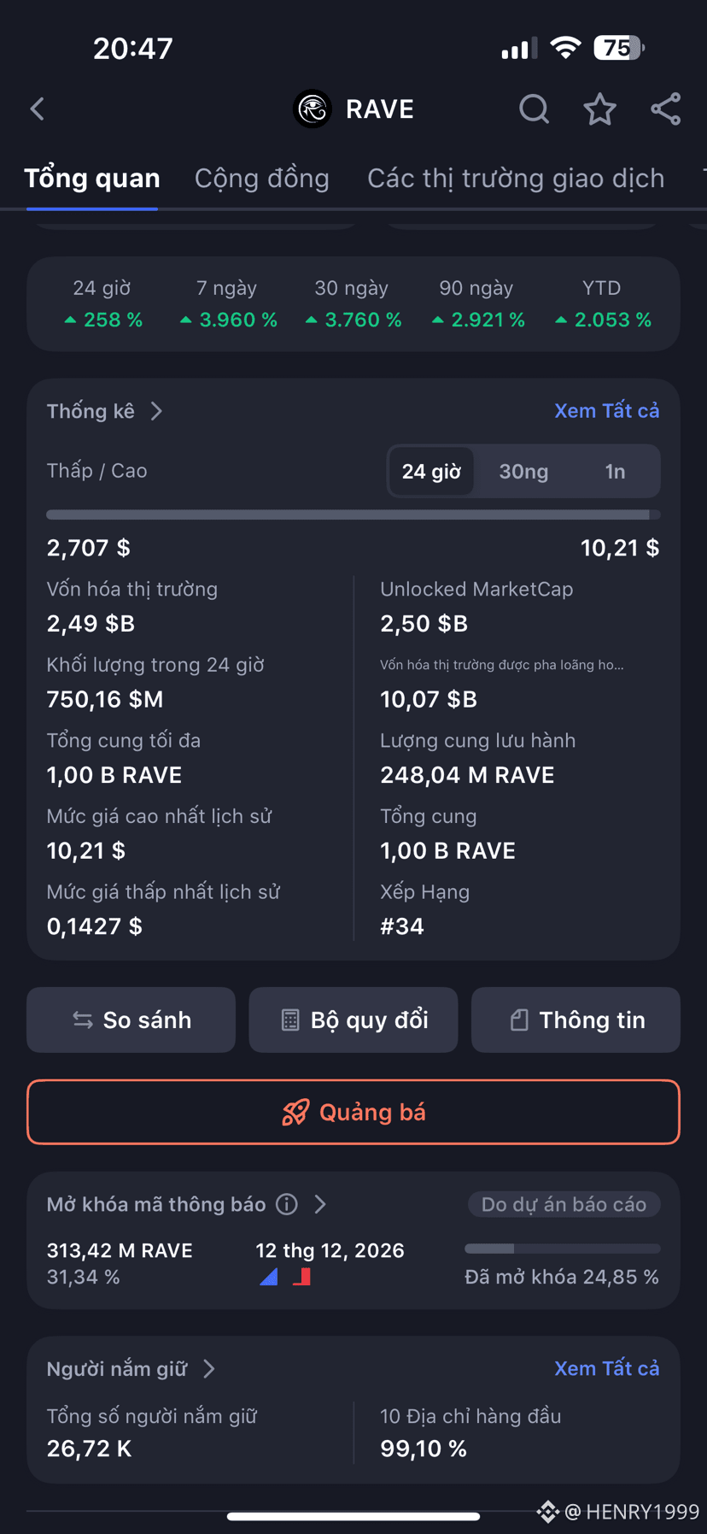Switch Thấp/Cao range to 30ng
Viewport: 707px width, 1534px height.
click(523, 471)
